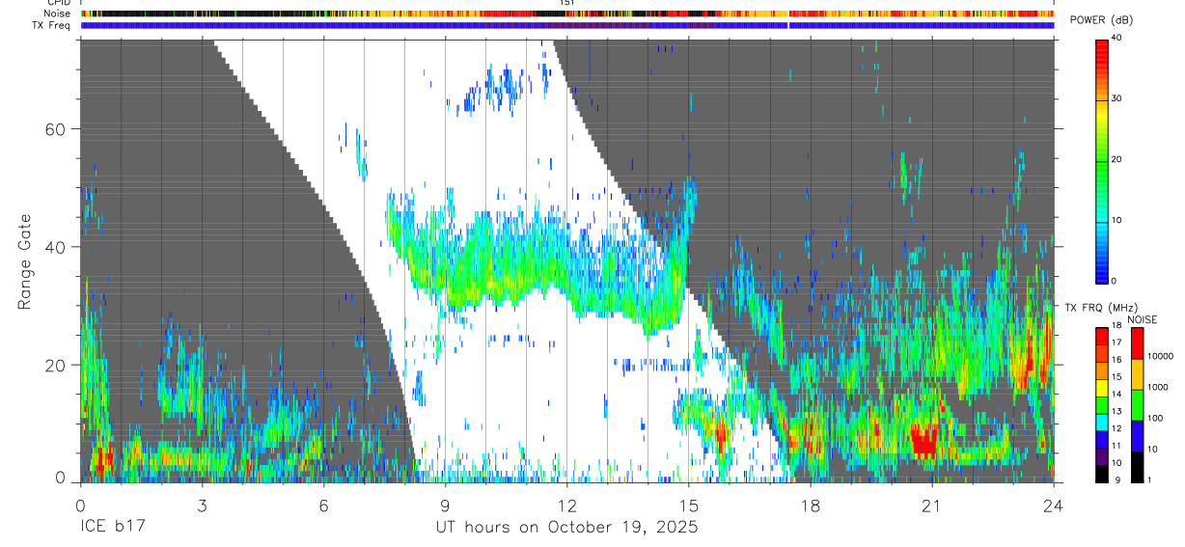
Task: Click the '20' label on the POWER scale
Action: pyautogui.click(x=1117, y=160)
